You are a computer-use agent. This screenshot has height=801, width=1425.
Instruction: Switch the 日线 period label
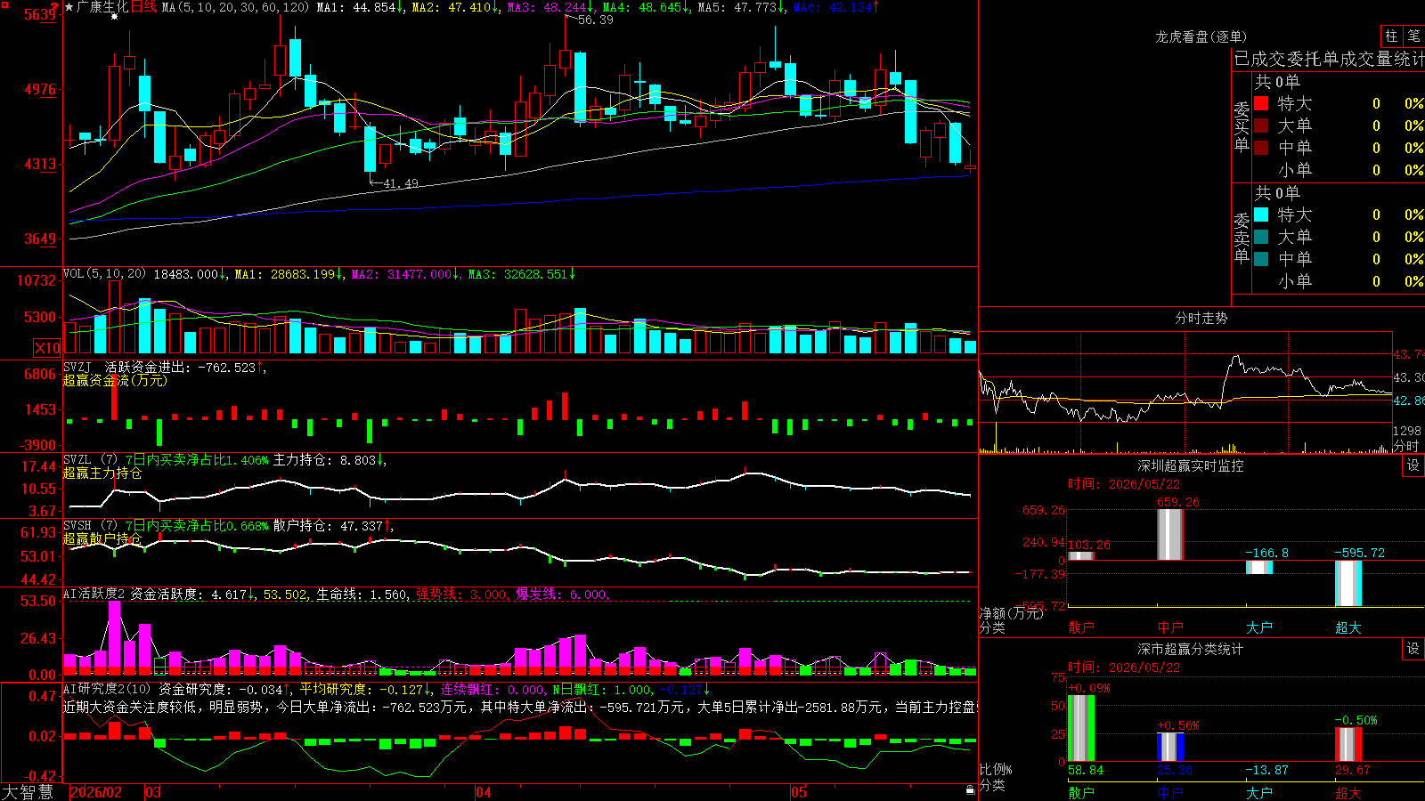point(143,7)
